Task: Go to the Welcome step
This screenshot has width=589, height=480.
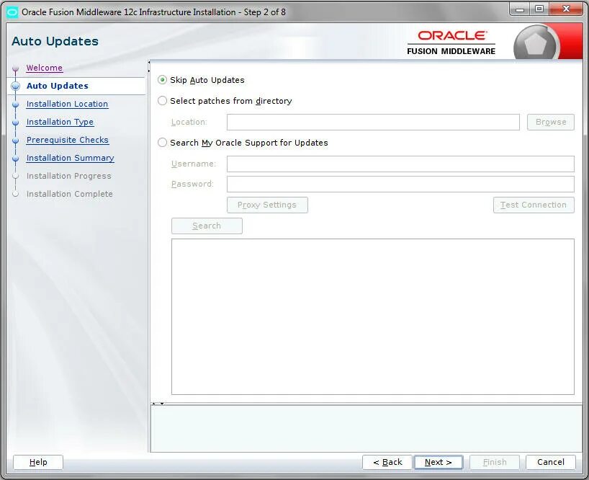Action: point(45,68)
